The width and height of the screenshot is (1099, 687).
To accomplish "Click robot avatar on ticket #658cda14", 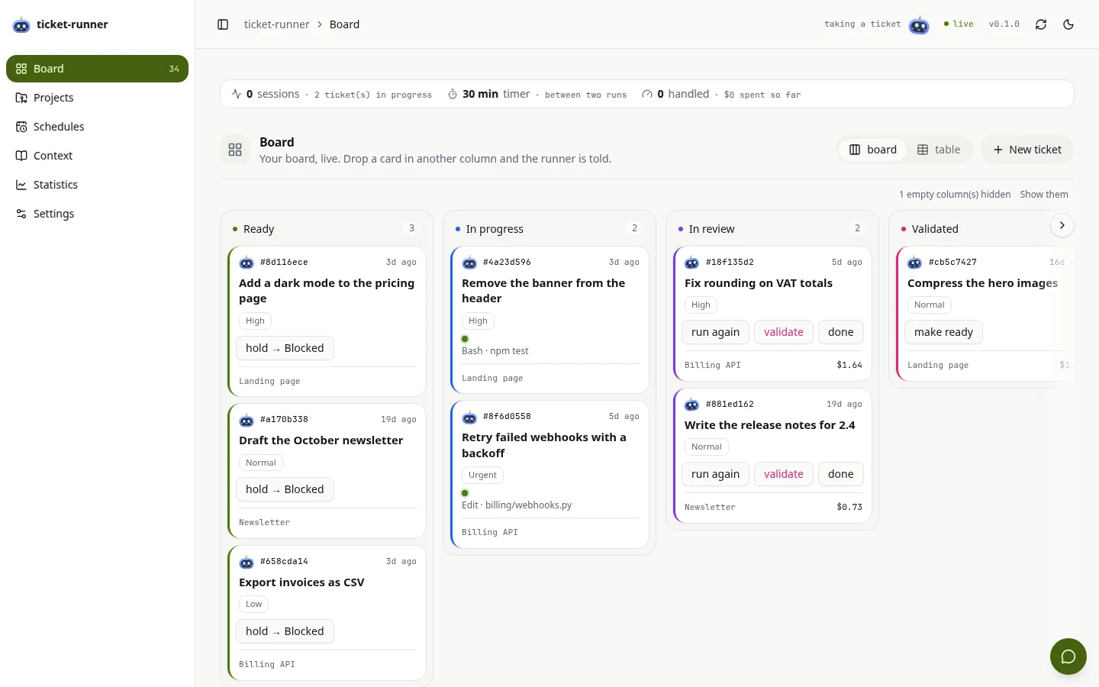I will click(x=247, y=562).
